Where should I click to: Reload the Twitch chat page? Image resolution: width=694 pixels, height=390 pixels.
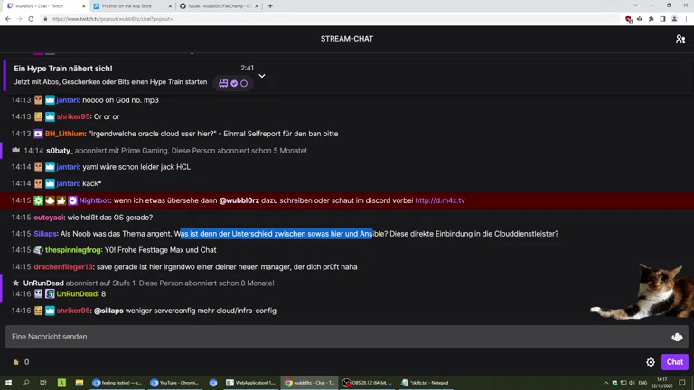pos(31,19)
